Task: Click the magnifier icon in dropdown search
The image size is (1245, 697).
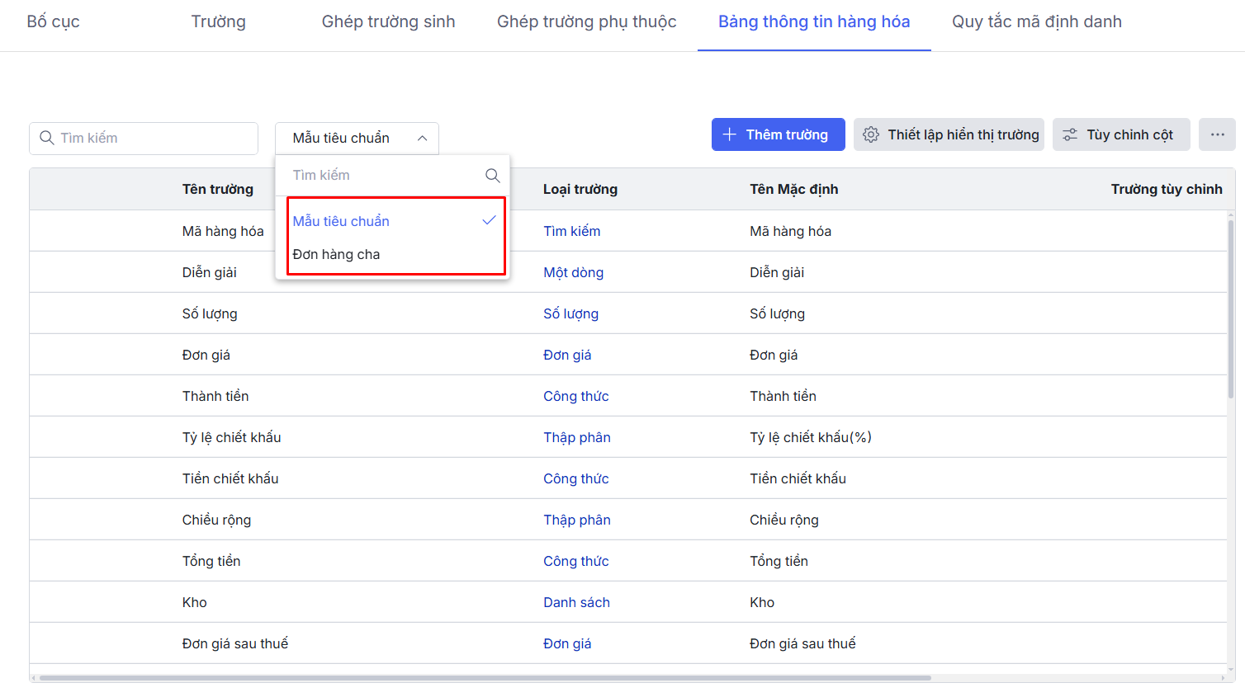Action: 492,175
